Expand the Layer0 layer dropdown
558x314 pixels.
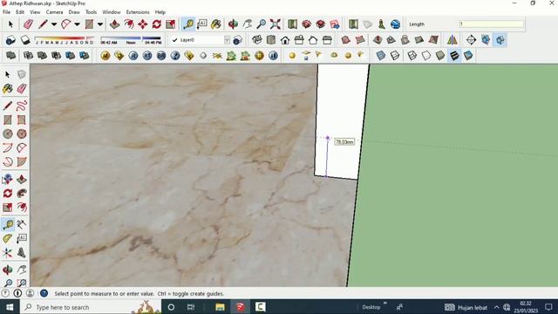click(227, 40)
